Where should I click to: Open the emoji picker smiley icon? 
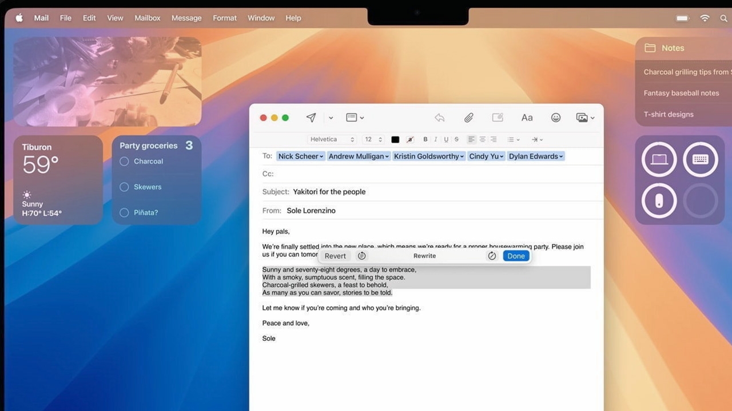point(555,118)
